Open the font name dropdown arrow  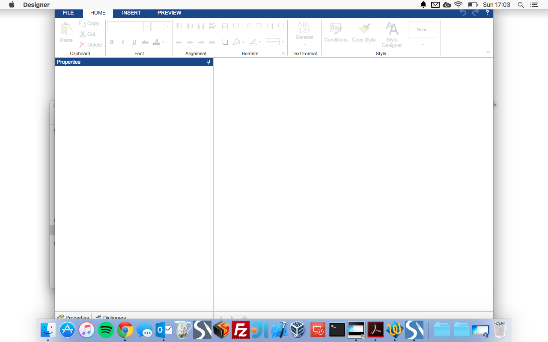147,27
